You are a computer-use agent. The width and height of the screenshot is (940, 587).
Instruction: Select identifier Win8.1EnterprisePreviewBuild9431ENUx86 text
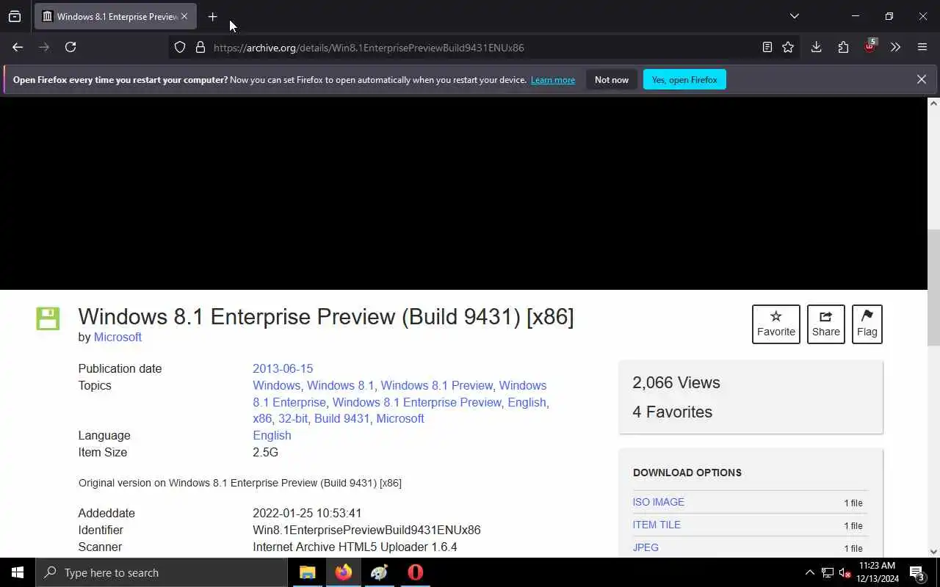(x=366, y=530)
